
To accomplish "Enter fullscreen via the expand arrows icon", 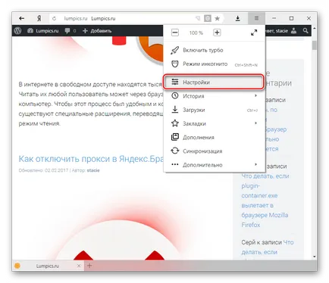I will [254, 33].
